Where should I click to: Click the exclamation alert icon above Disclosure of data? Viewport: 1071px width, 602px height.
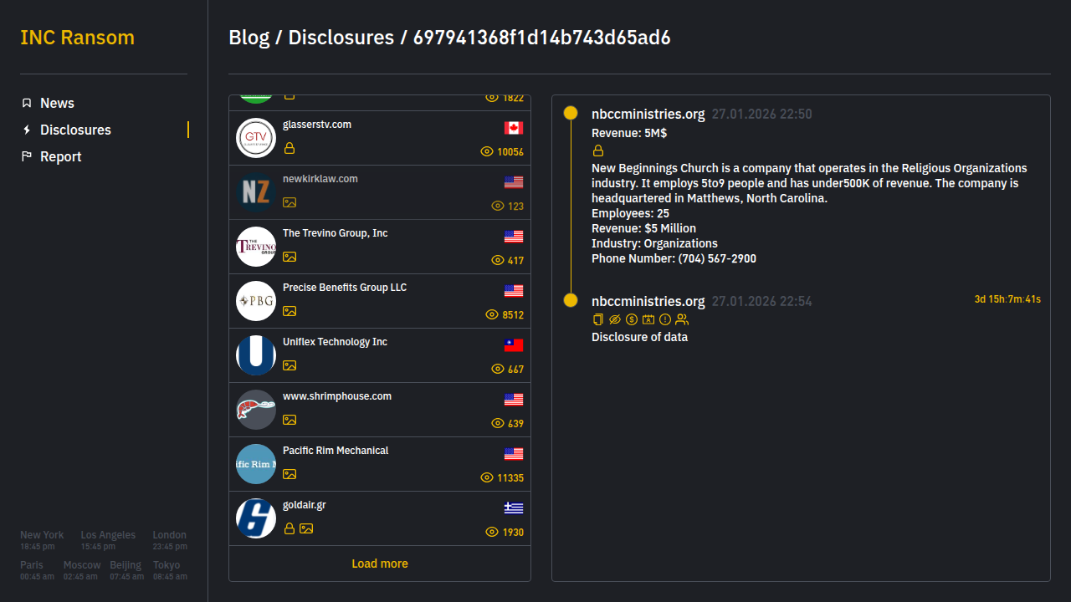click(x=665, y=319)
